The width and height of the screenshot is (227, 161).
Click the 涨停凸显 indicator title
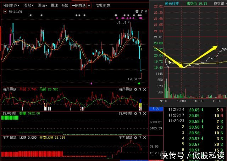point(16,12)
